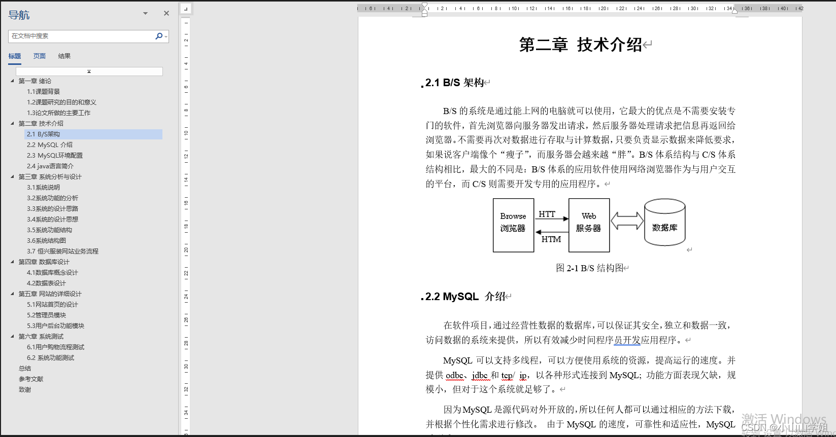Image resolution: width=836 pixels, height=437 pixels.
Task: Click the HTM arrow label in diagram
Action: (x=551, y=239)
